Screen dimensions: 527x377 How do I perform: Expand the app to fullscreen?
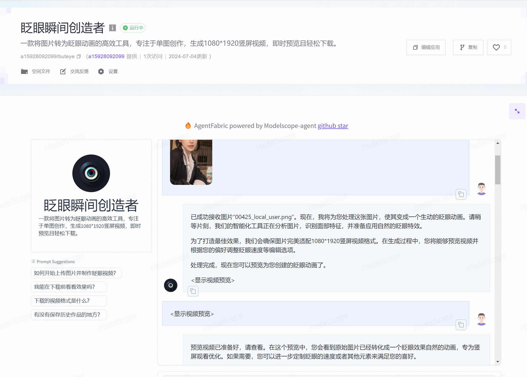coord(517,111)
